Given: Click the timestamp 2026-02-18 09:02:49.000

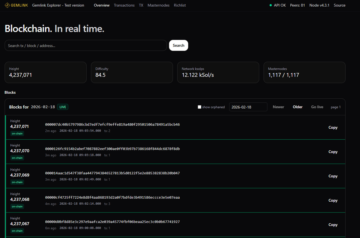Looking at the screenshot, I should point(80,179).
